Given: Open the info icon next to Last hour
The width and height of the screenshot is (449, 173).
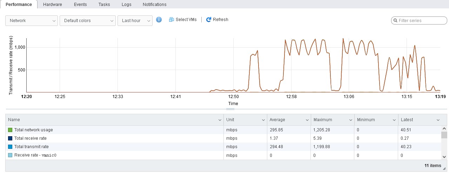Looking at the screenshot, I should tap(159, 20).
